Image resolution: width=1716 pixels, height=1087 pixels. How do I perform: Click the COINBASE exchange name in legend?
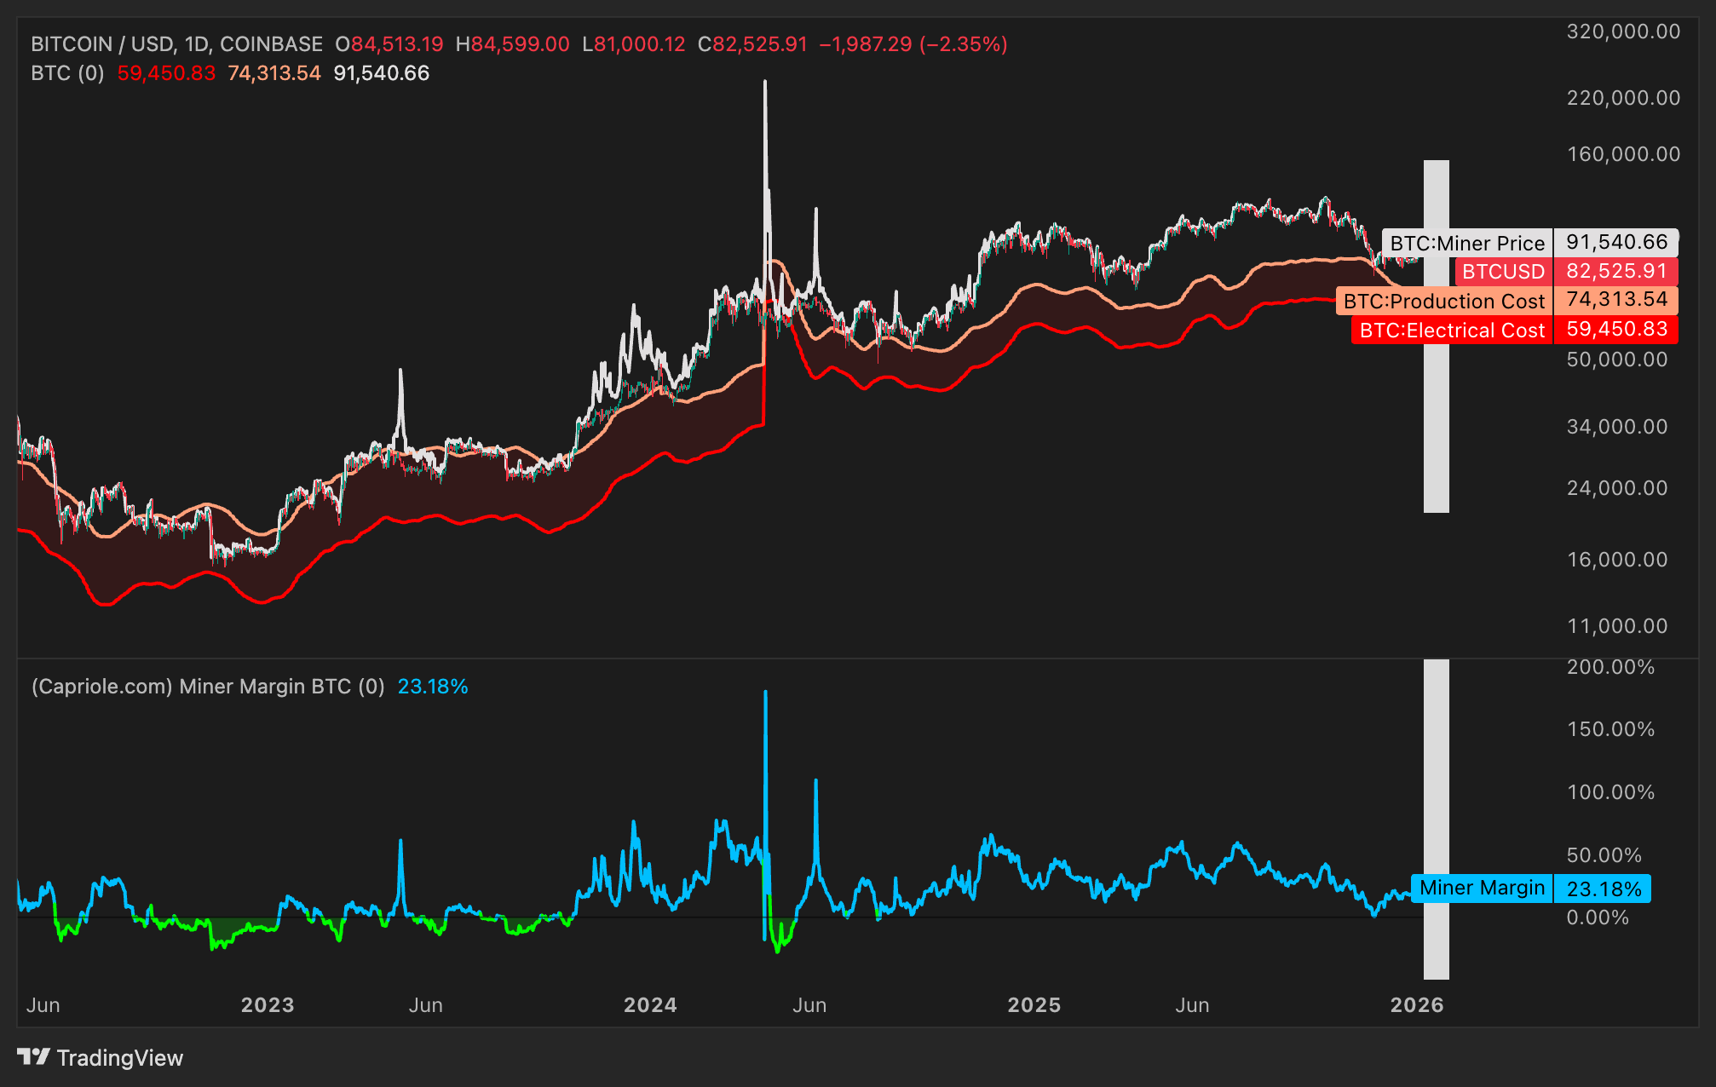(x=273, y=43)
